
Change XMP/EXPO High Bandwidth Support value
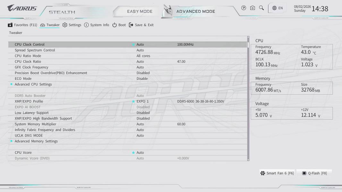point(143,118)
